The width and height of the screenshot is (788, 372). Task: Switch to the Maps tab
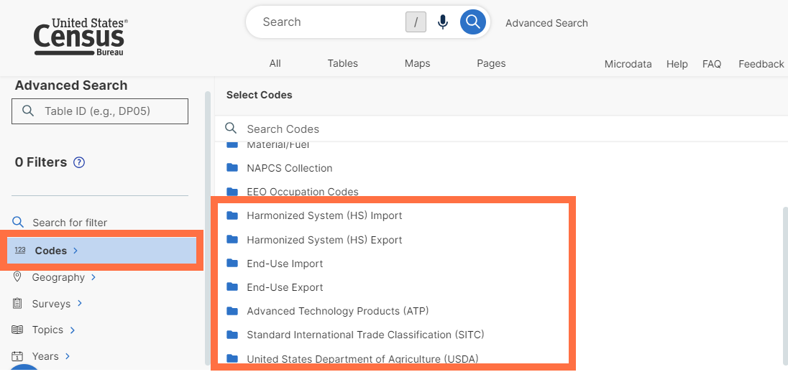[417, 63]
